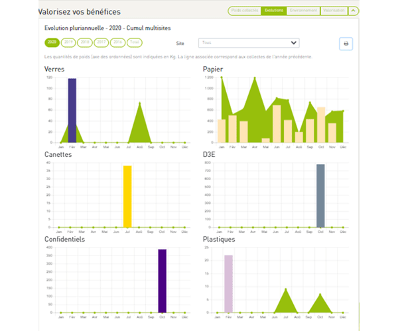Click the Oct green peak in Plastiques chart
This screenshot has height=331, width=398.
(x=320, y=295)
